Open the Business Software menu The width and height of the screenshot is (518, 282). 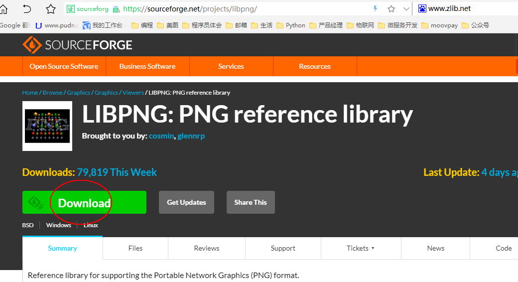click(147, 66)
